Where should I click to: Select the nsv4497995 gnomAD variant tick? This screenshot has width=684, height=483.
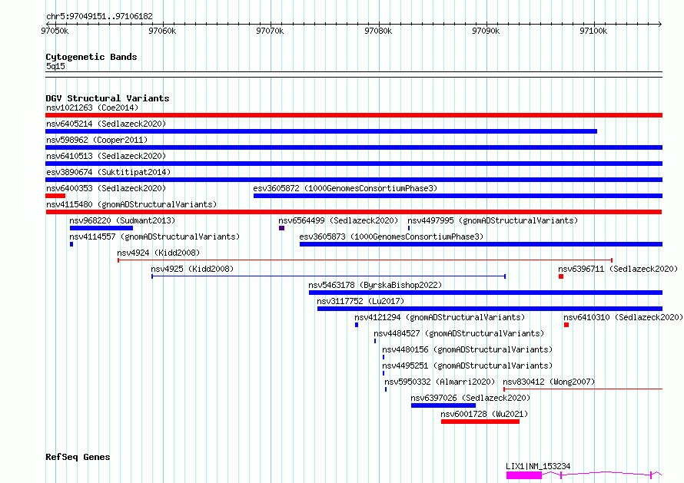(409, 228)
